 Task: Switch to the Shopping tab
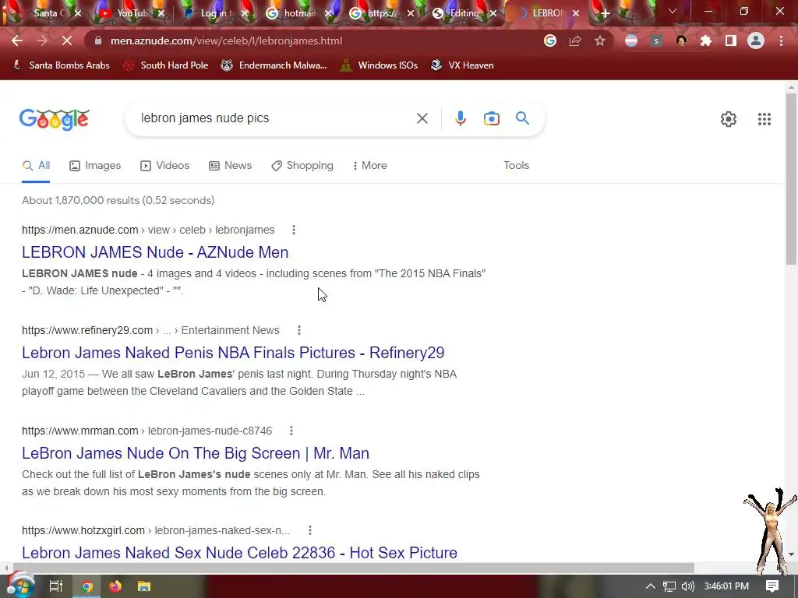coord(302,165)
